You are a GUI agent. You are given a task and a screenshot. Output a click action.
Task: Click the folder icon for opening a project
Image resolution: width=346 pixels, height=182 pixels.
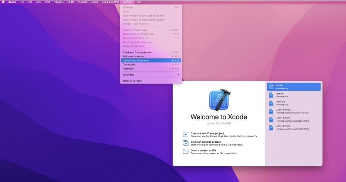[x=185, y=152]
